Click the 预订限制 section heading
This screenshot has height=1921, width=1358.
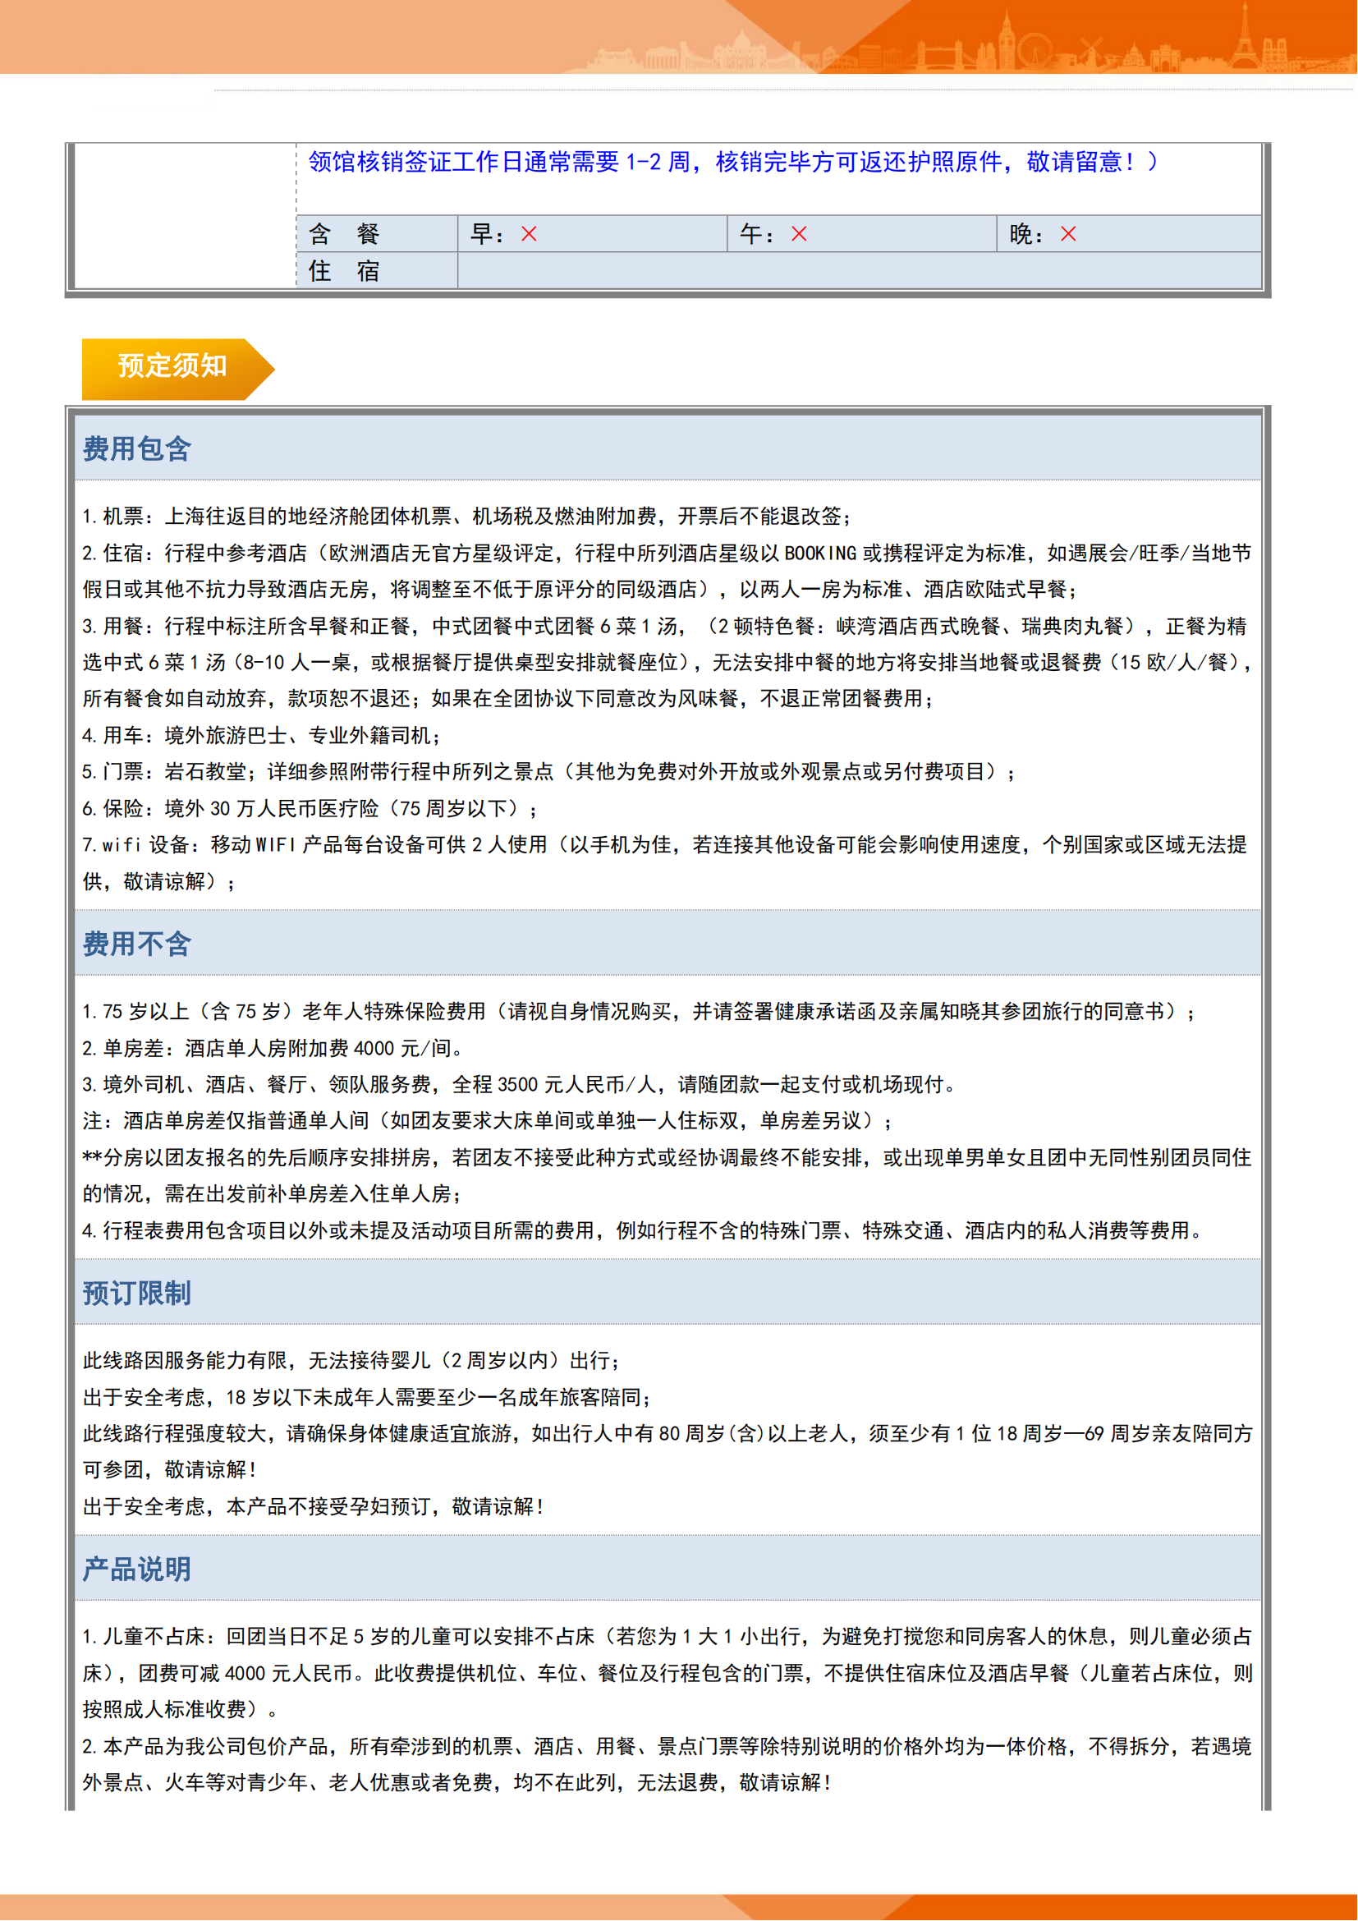(x=137, y=1294)
